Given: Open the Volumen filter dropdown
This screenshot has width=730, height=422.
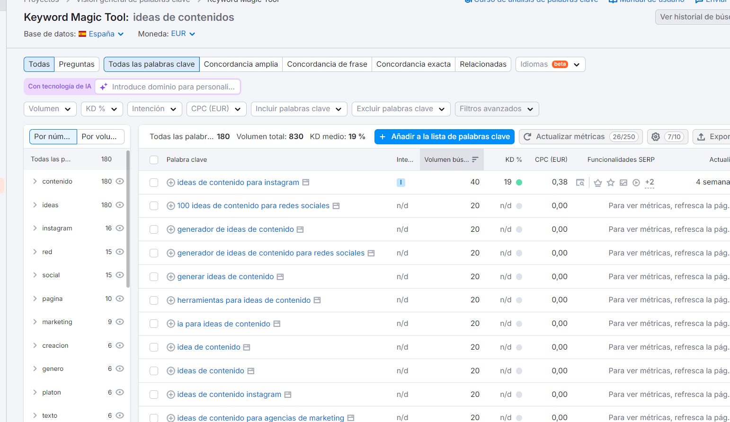Looking at the screenshot, I should [50, 109].
